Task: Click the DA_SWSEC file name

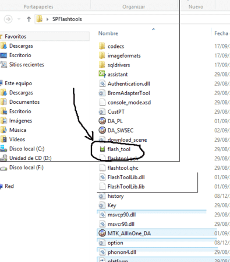Action: [x=121, y=130]
